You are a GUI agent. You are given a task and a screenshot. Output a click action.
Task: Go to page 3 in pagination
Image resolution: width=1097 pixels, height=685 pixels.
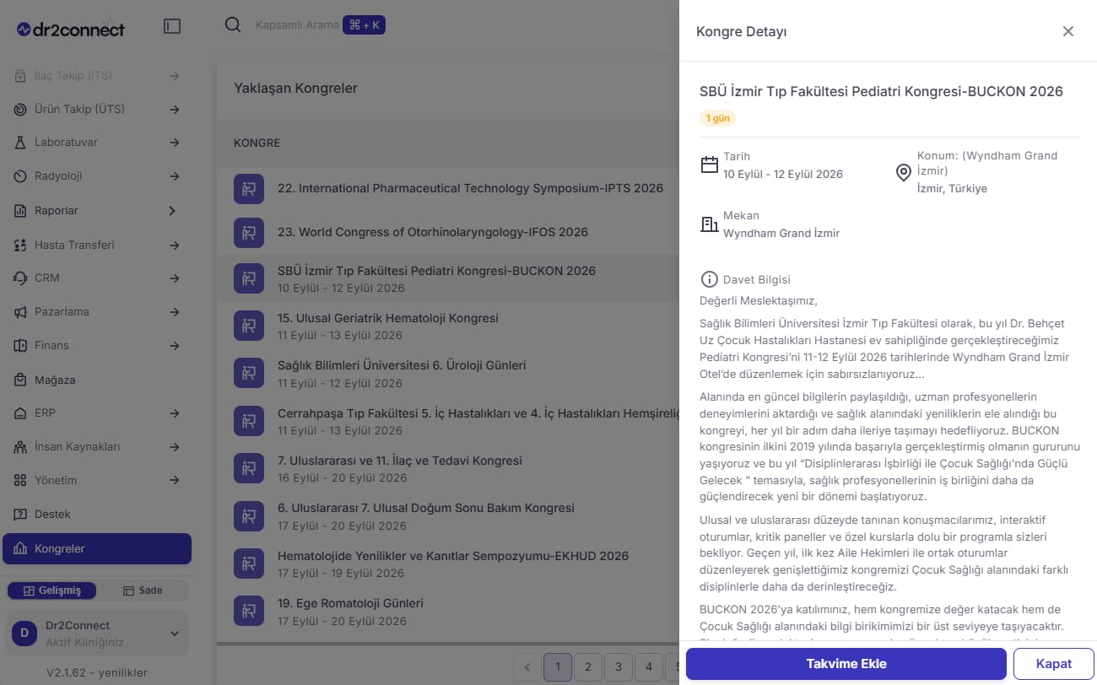coord(619,666)
